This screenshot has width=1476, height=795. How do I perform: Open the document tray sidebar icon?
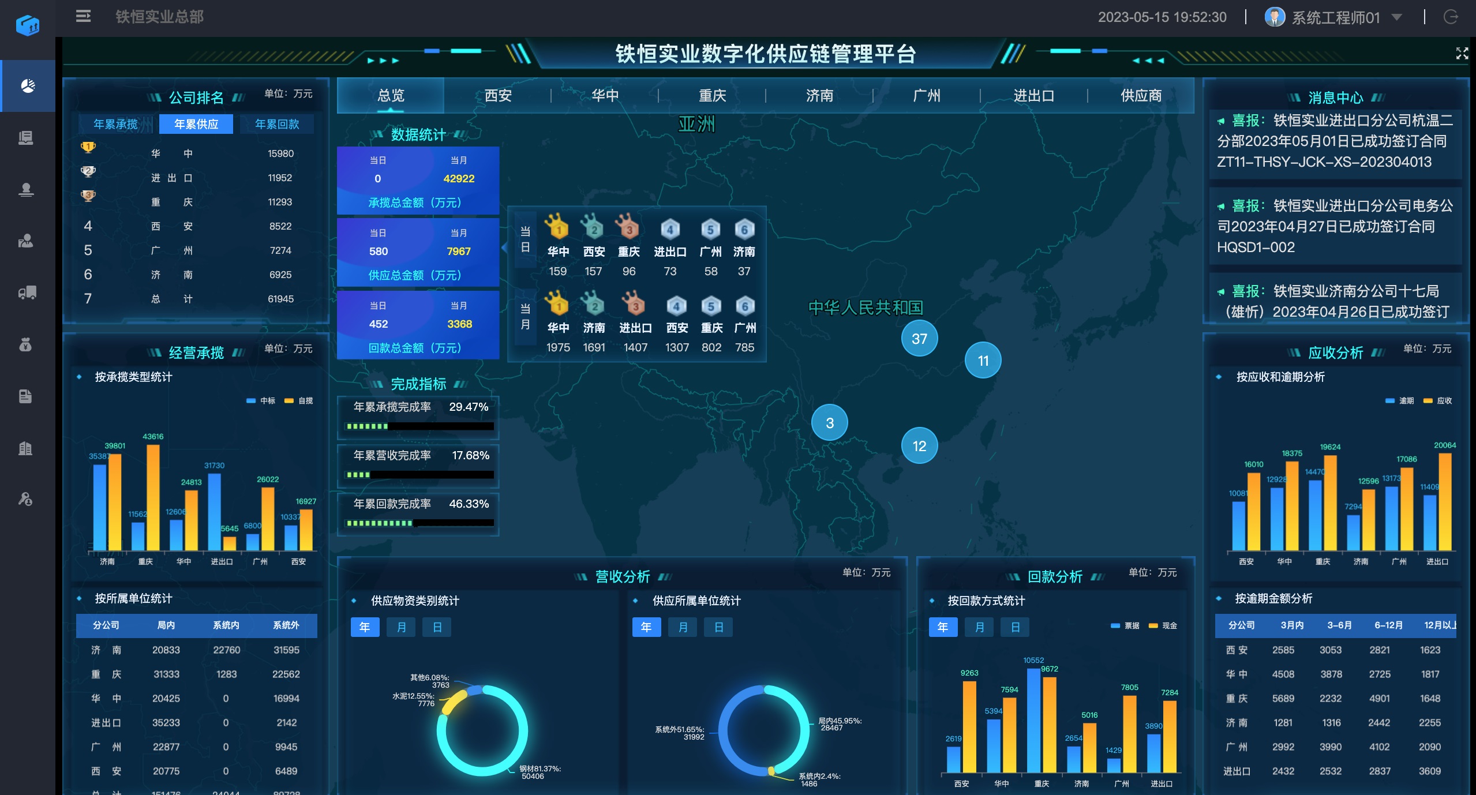point(26,137)
